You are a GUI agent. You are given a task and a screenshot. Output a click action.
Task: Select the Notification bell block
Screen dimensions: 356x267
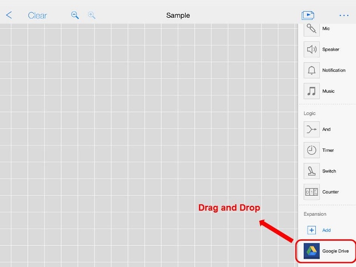[311, 70]
